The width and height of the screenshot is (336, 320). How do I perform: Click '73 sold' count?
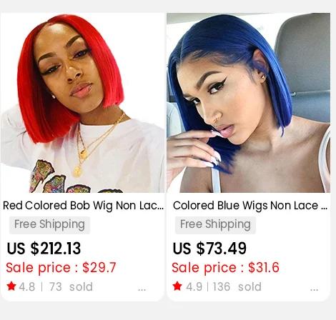click(71, 286)
